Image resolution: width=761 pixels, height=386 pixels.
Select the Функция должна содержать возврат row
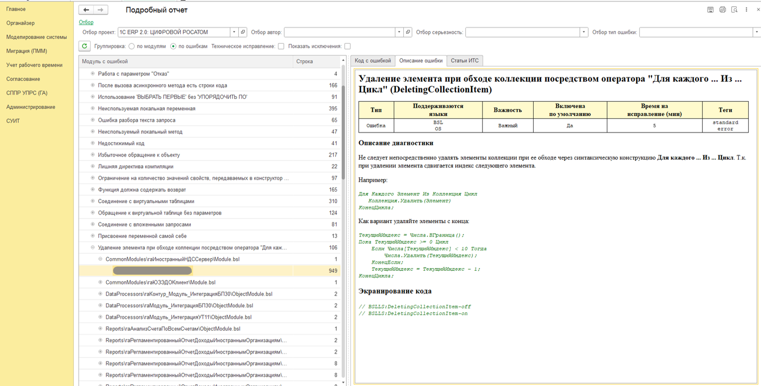pyautogui.click(x=210, y=189)
